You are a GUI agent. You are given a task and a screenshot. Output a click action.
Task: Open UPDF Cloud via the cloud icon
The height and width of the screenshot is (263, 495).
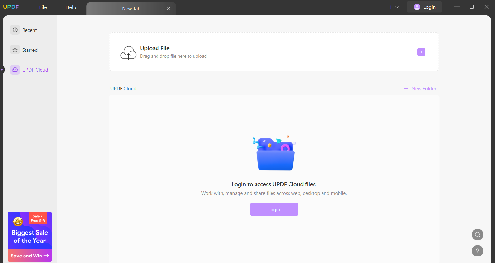coord(15,69)
